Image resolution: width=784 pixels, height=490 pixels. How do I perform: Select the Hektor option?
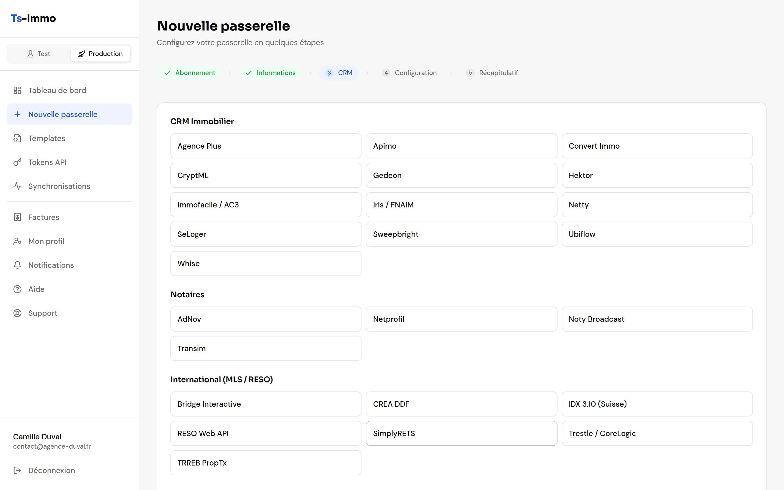pyautogui.click(x=657, y=175)
